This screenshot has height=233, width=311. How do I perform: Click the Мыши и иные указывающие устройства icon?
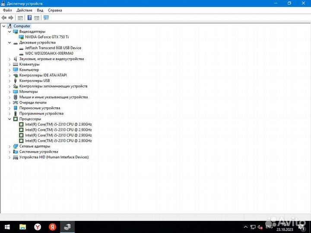pos(15,97)
